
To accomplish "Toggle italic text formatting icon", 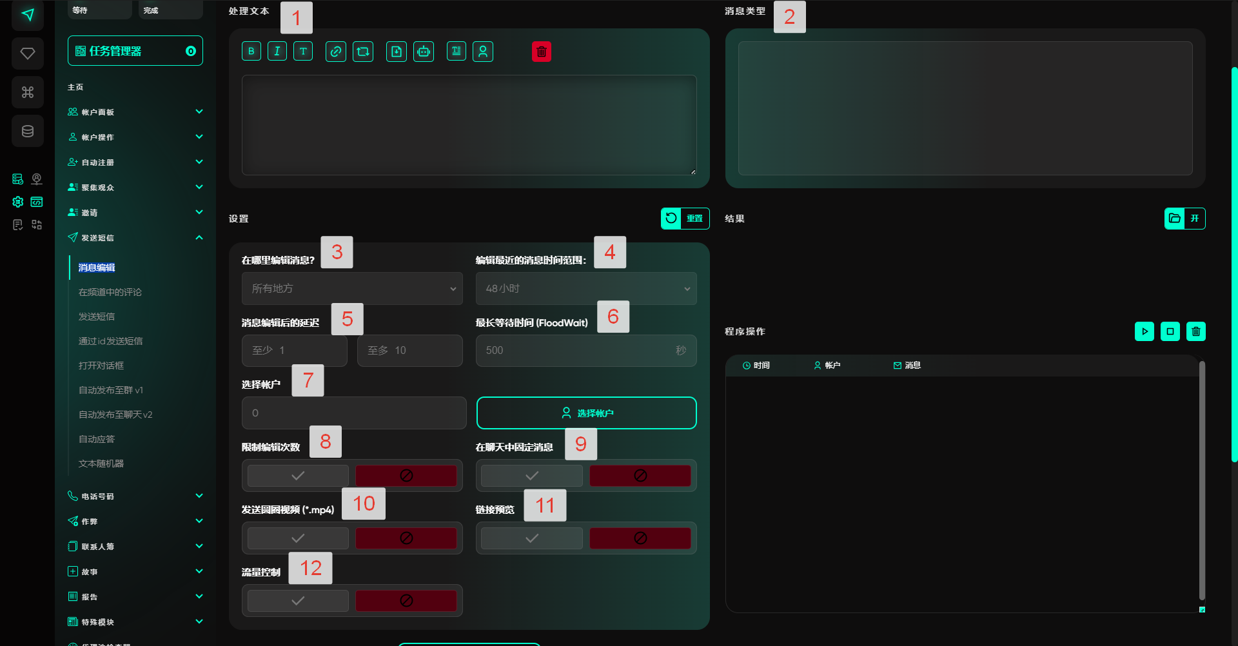I will point(277,52).
